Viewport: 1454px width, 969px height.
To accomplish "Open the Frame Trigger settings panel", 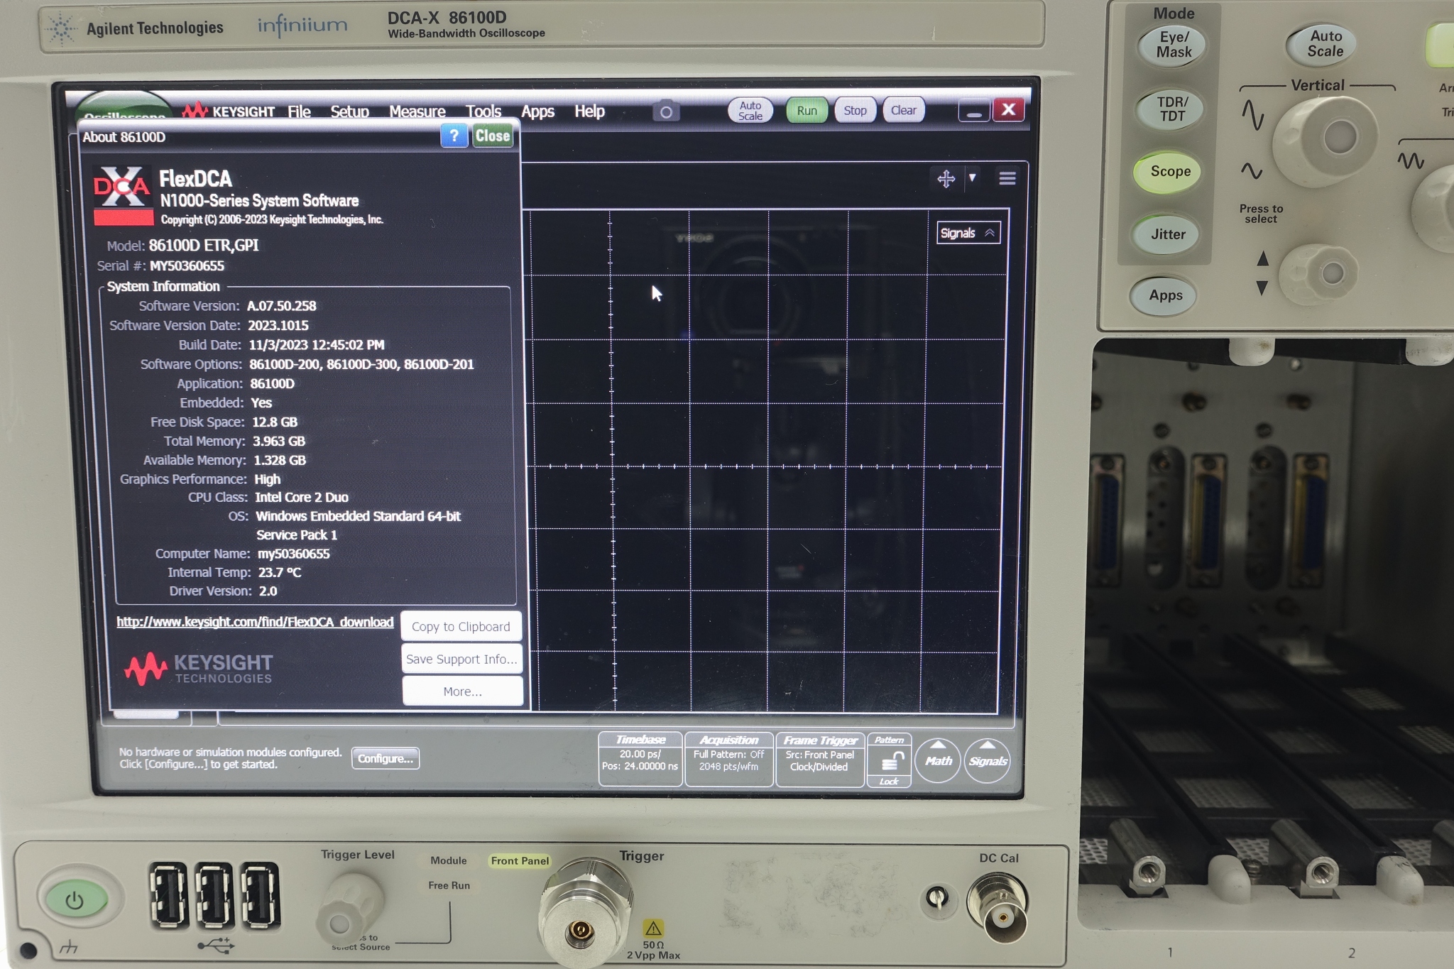I will (x=820, y=759).
